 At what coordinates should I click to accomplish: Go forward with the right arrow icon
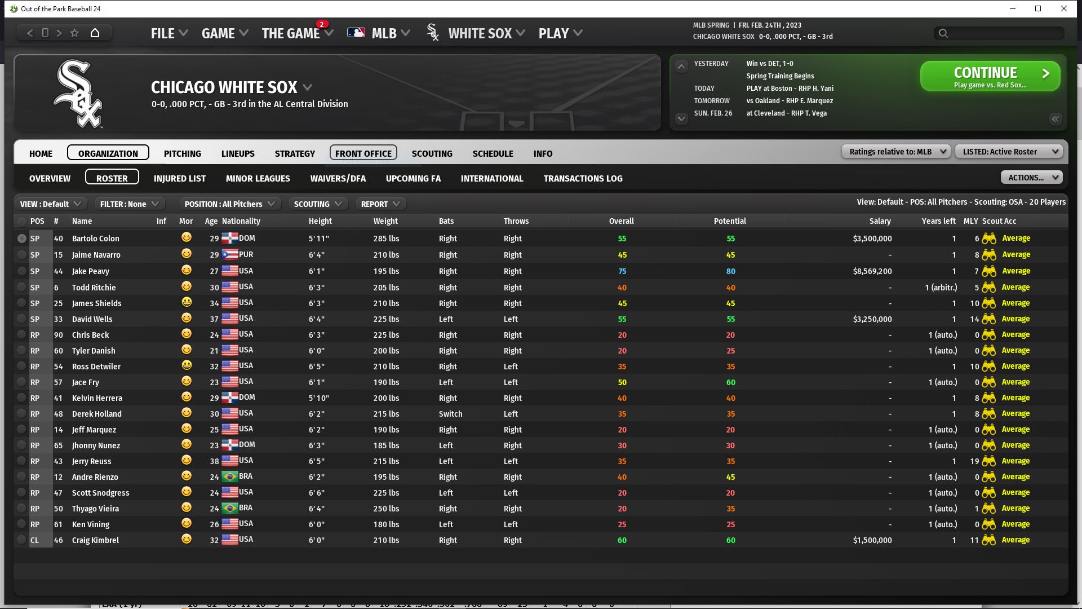click(x=59, y=33)
